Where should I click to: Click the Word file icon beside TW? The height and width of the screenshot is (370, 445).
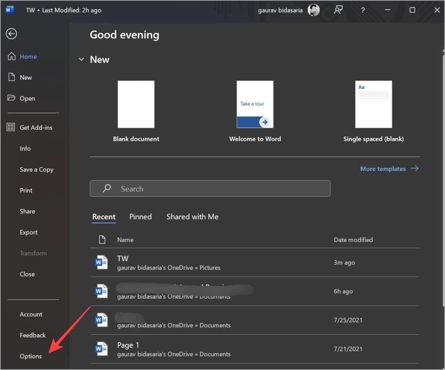point(101,262)
